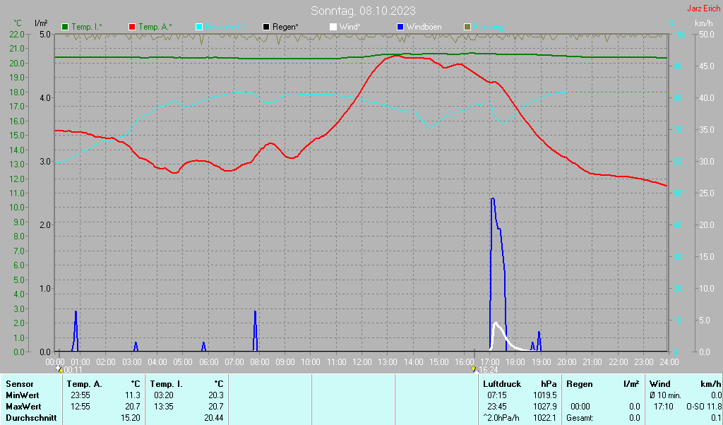Click the 'Luftdruck' column header
Screen dimensions: 723x425
tap(502, 384)
